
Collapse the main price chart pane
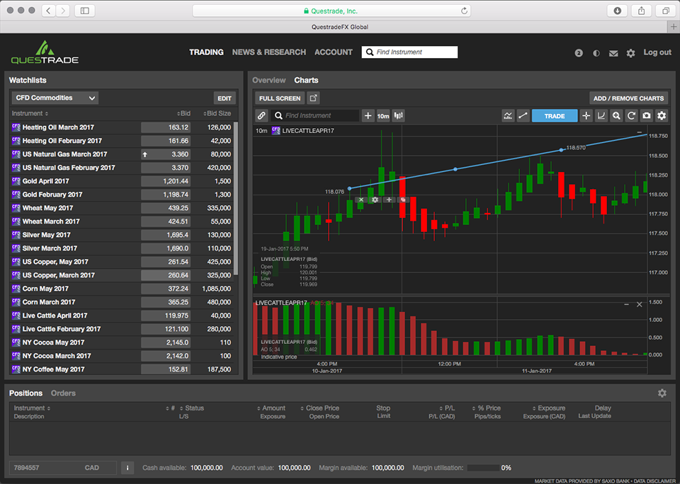click(x=639, y=132)
